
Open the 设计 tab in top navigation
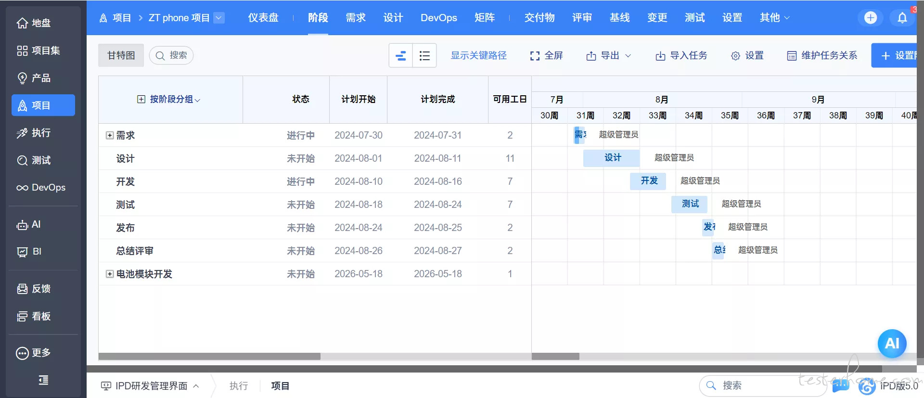[x=393, y=18]
